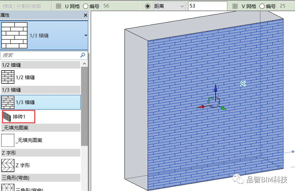Click the surface pattern grid control icon
295x191 pixels.
tap(243, 83)
